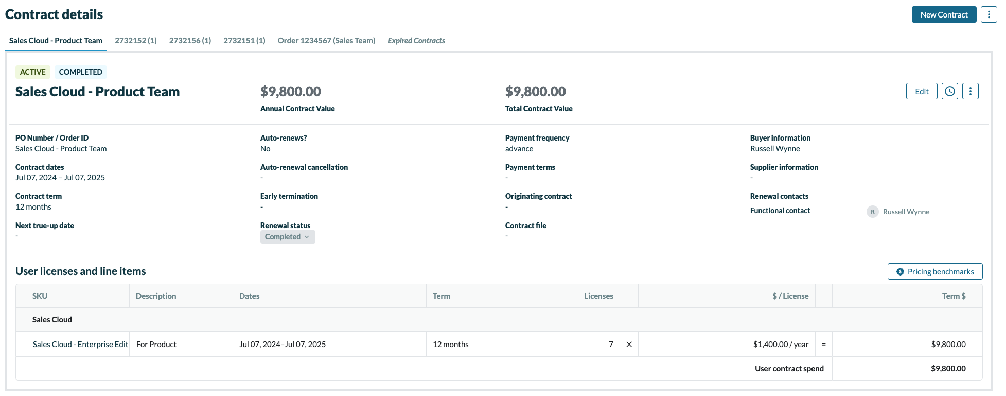Image resolution: width=1006 pixels, height=396 pixels.
Task: Click the Pricing benchmarks dollar icon
Action: 900,272
